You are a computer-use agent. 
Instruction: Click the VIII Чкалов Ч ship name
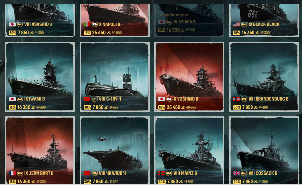(112, 173)
